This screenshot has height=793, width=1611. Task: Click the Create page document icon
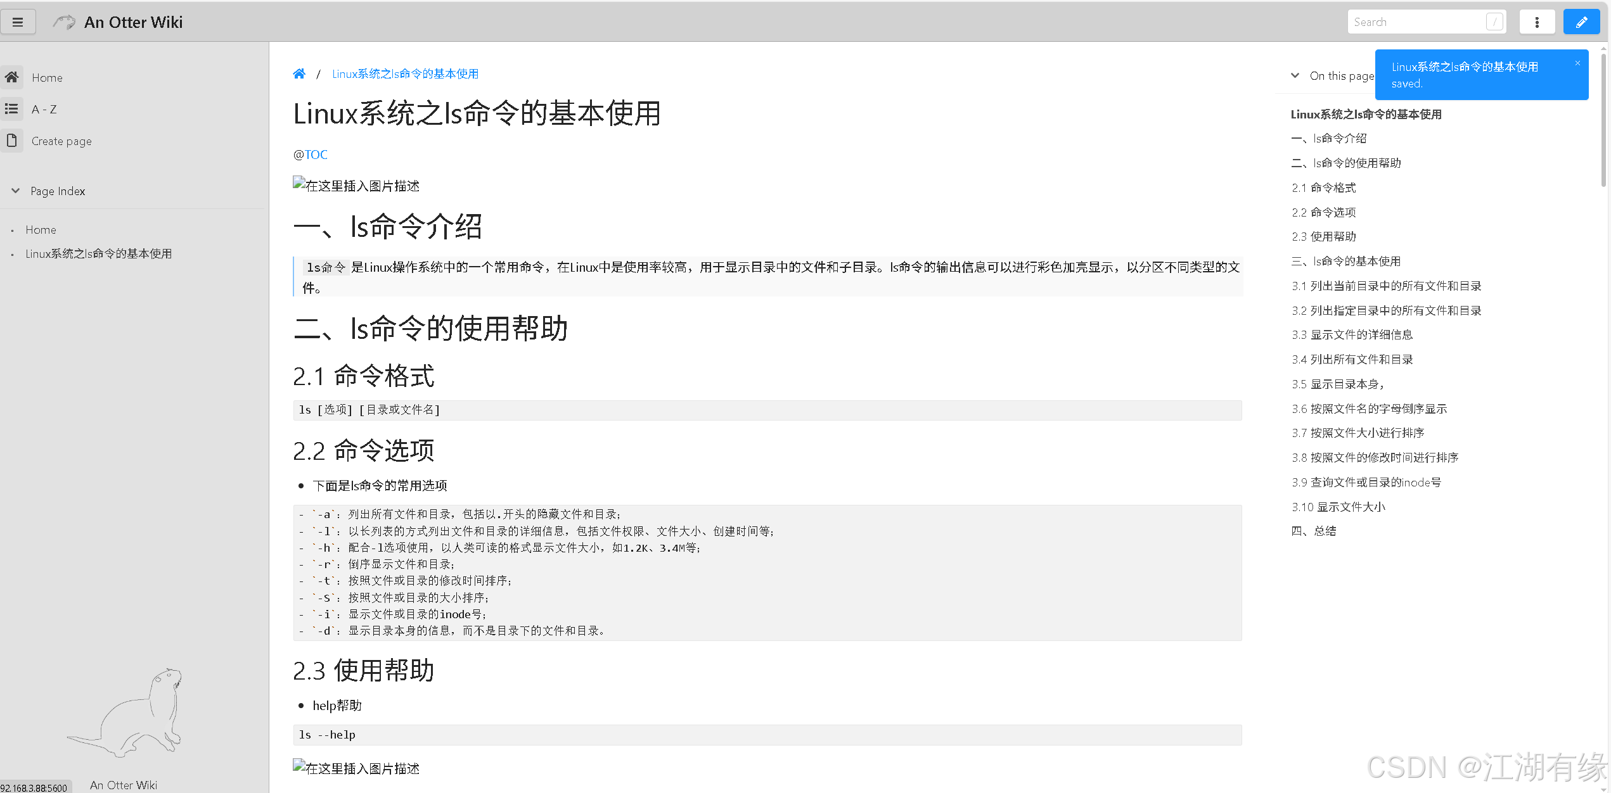[12, 140]
